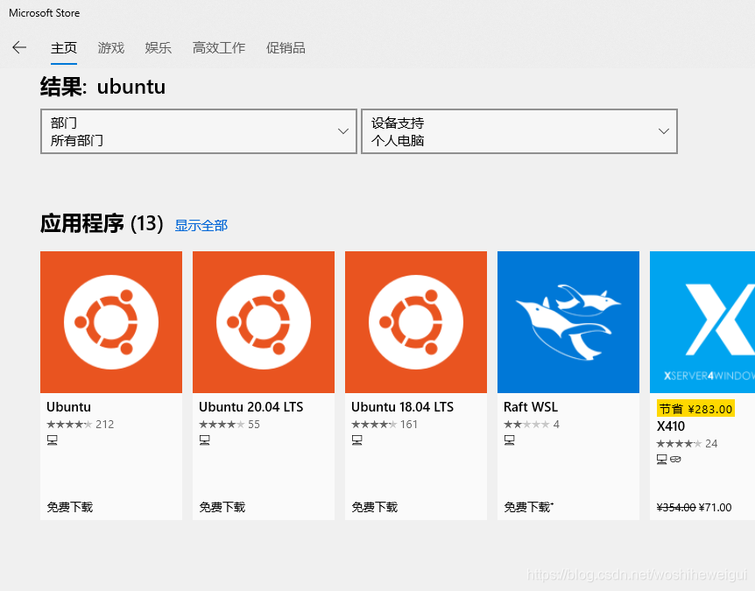Open the Ubuntu 18.04 LTS tile image
This screenshot has height=591, width=755.
pyautogui.click(x=416, y=322)
